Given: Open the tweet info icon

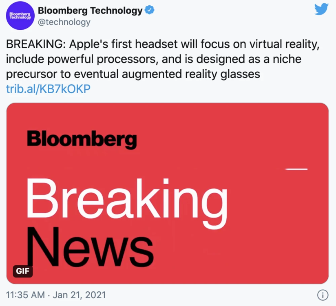Looking at the screenshot, I should tap(323, 295).
